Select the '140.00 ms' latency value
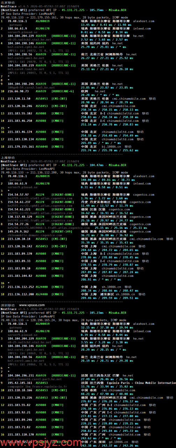 tap(89, 180)
